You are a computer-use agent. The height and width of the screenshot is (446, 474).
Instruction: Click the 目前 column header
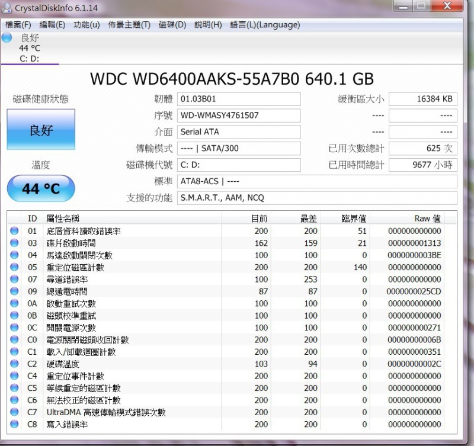tap(246, 219)
